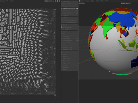Select the Fit Canvas to UV command

(x=70, y=29)
